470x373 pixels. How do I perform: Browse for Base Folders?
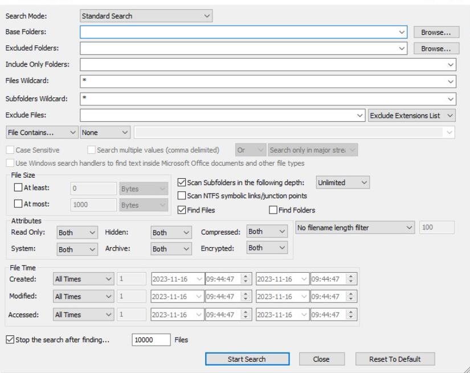pyautogui.click(x=436, y=32)
